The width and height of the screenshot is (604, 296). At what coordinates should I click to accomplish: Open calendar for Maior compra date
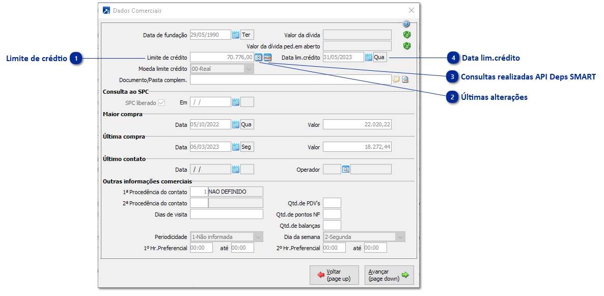(x=236, y=124)
